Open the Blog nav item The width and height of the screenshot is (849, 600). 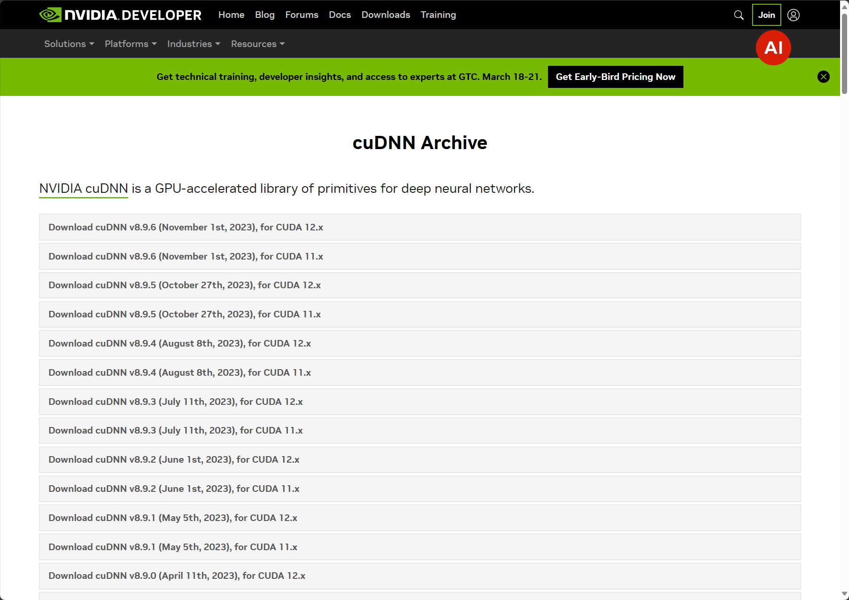(265, 15)
